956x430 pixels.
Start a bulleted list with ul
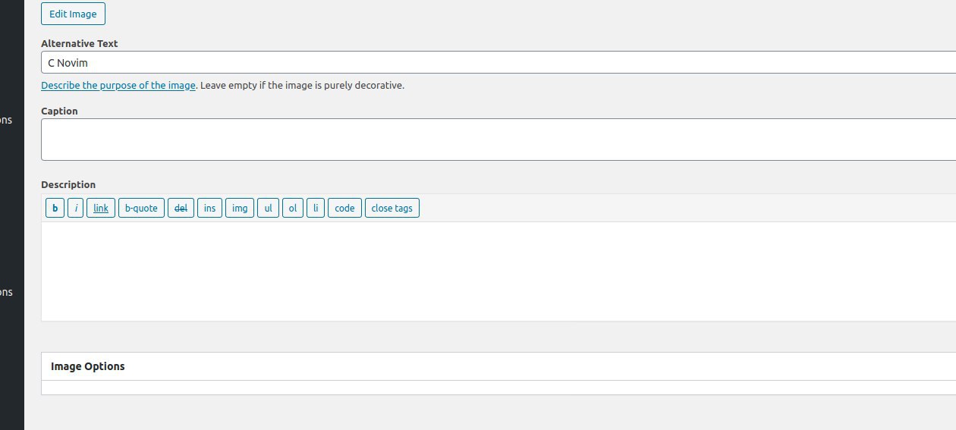(268, 208)
